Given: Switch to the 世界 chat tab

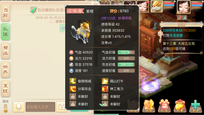Looking at the screenshot, I should tap(5, 69).
